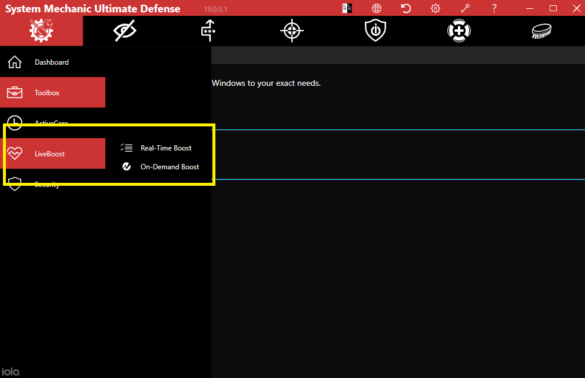Open the ByePass password manager tab
585x378 pixels.
(x=208, y=31)
